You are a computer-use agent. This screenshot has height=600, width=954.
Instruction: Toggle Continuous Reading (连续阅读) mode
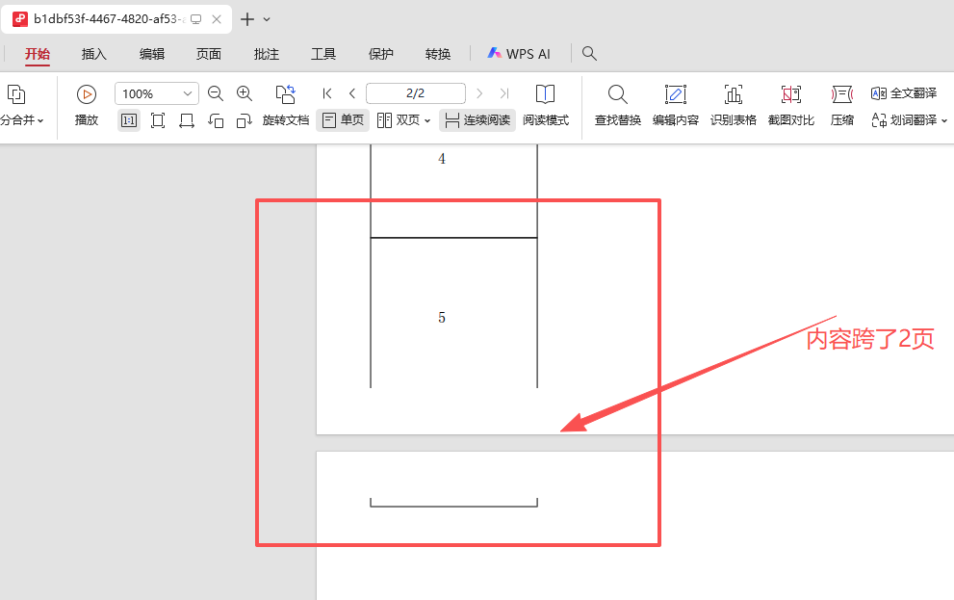[477, 120]
